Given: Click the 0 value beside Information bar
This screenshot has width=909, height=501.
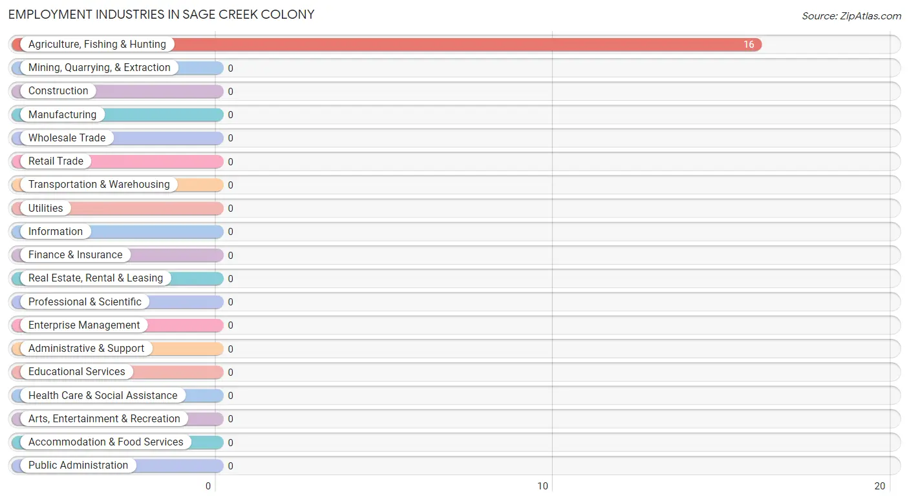Looking at the screenshot, I should 230,232.
